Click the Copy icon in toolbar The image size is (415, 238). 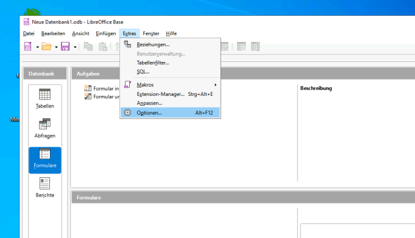pos(88,46)
